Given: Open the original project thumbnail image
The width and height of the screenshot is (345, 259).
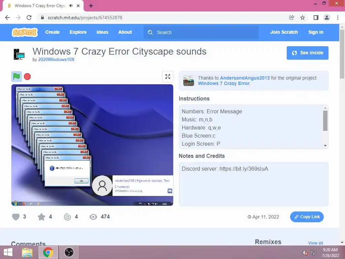Looking at the screenshot, I should 189,81.
